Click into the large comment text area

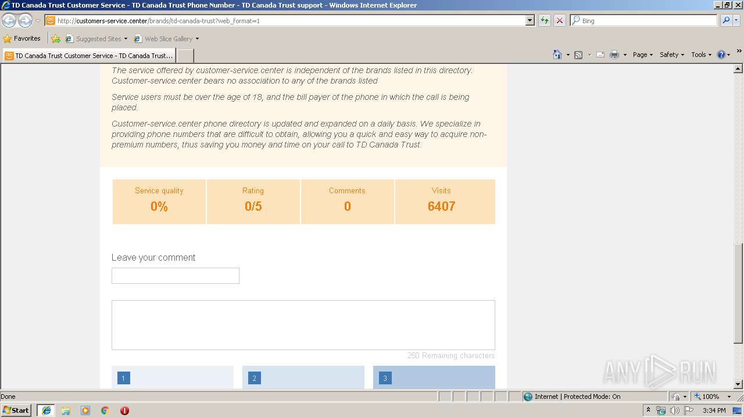click(x=303, y=325)
